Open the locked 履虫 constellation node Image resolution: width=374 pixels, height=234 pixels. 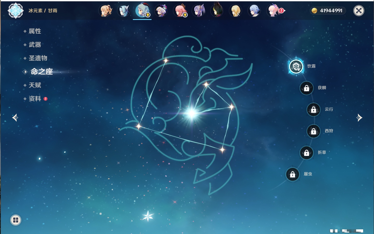(293, 175)
